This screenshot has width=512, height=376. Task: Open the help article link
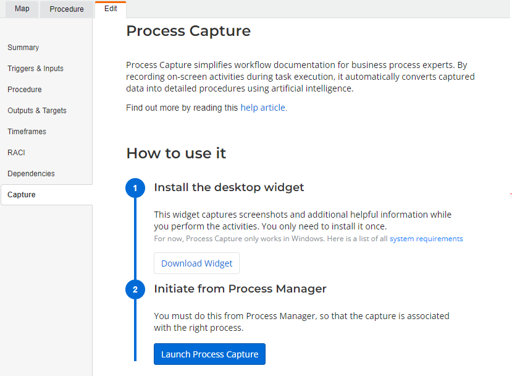(263, 108)
